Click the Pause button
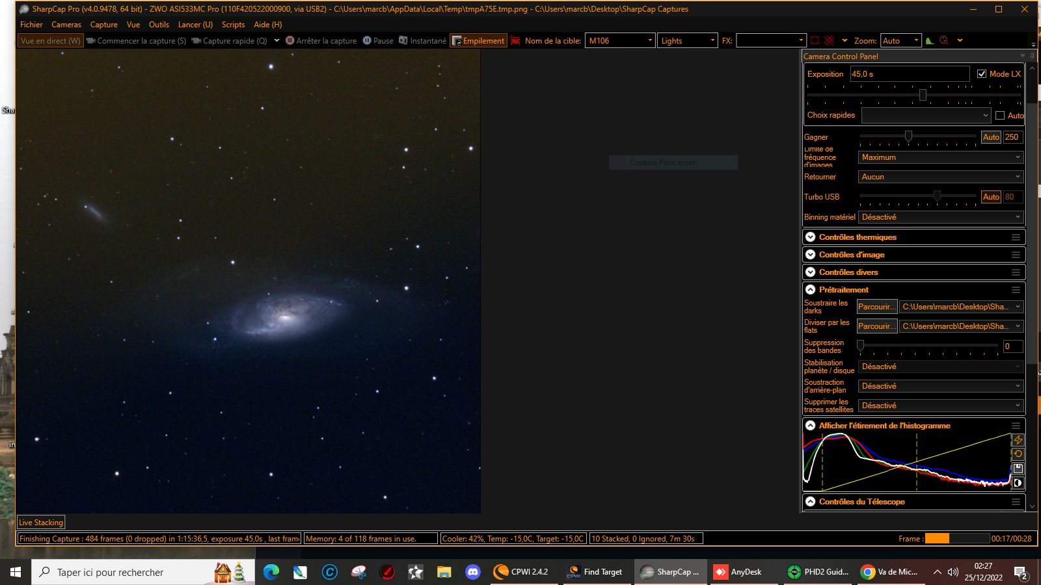Viewport: 1041px width, 585px height. (378, 40)
